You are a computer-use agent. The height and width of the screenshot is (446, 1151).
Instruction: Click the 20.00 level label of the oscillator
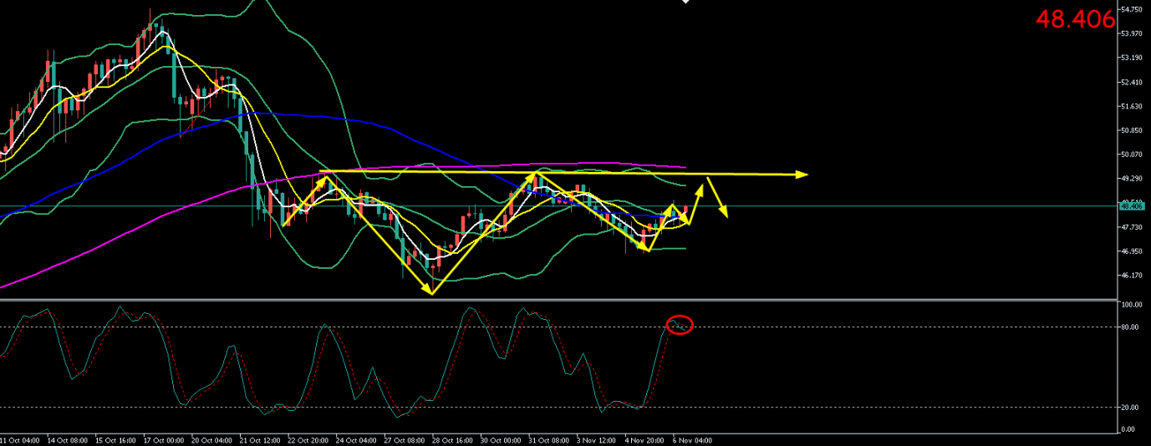(1128, 408)
